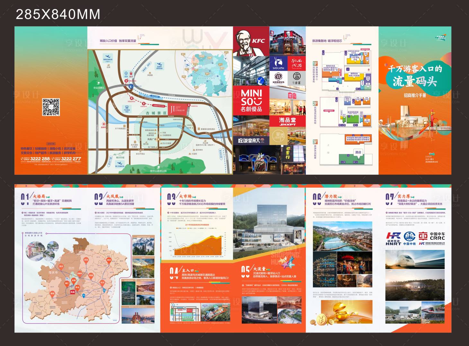Screen dimensions: 469x346
Task: Click the QR code on the orange cover
Action: [51, 107]
